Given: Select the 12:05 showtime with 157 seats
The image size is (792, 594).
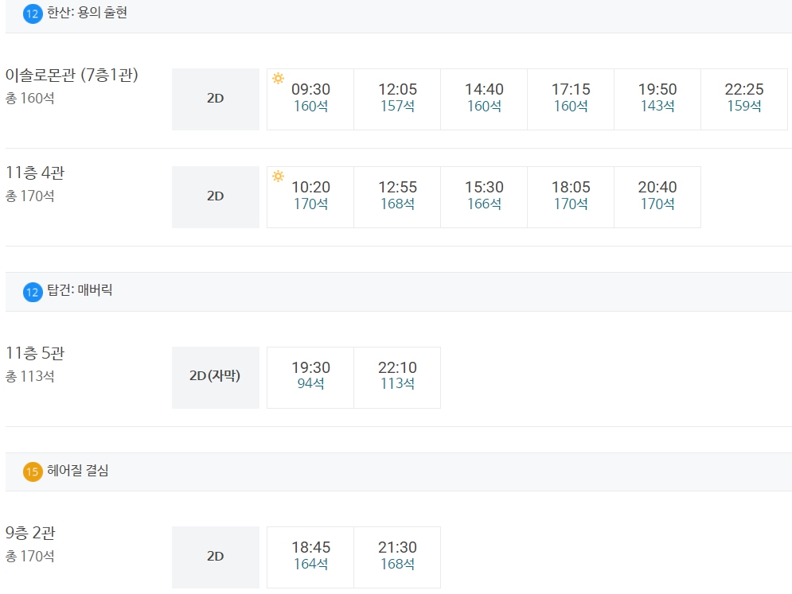Looking at the screenshot, I should pos(397,99).
